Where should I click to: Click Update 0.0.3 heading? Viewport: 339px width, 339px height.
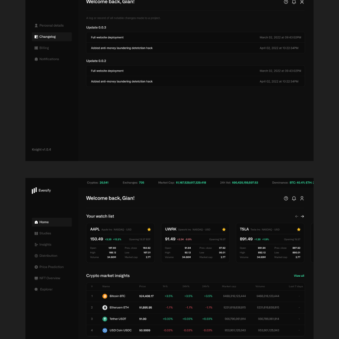pyautogui.click(x=96, y=28)
